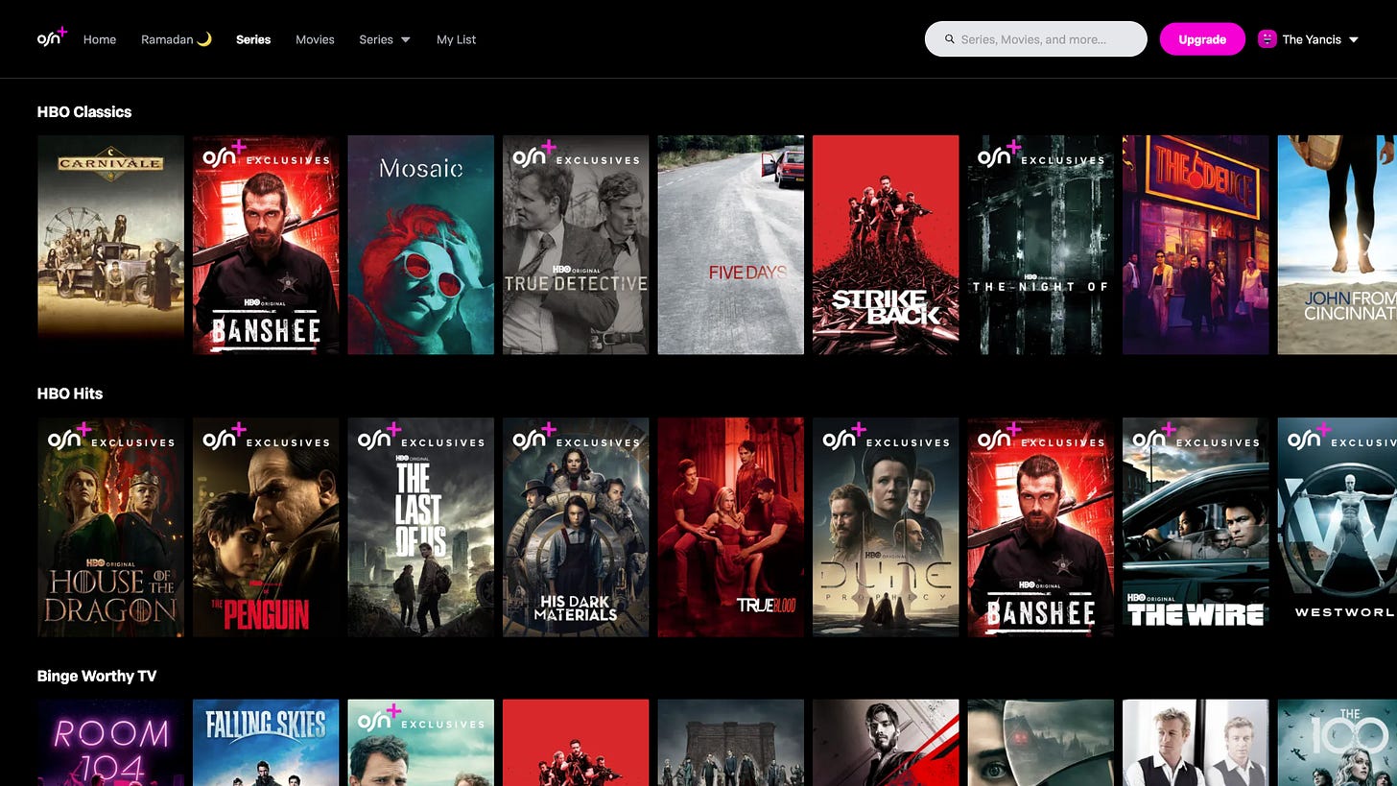Open The Deuce poster
1397x786 pixels.
(1196, 245)
